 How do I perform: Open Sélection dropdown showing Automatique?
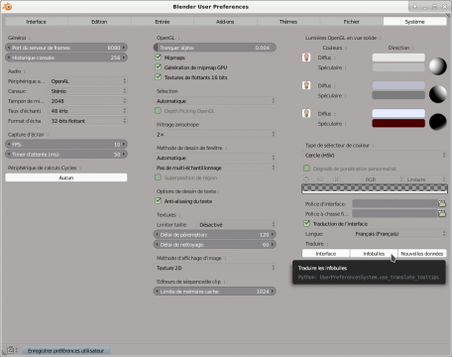(215, 101)
